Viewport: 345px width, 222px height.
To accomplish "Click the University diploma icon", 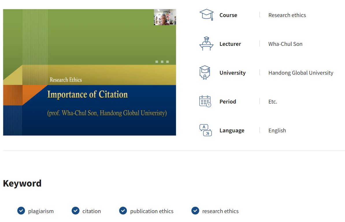I will [205, 72].
